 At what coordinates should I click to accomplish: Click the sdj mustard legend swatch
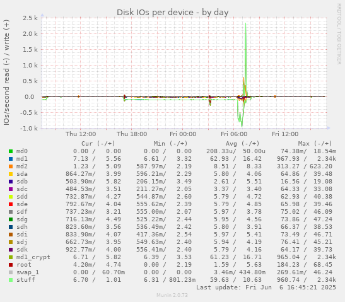[x=11, y=242]
